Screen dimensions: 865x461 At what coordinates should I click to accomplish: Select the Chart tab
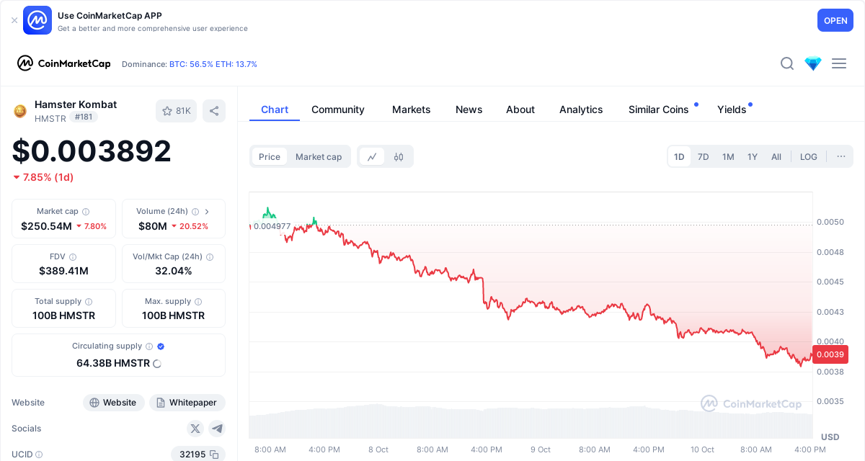pos(275,109)
